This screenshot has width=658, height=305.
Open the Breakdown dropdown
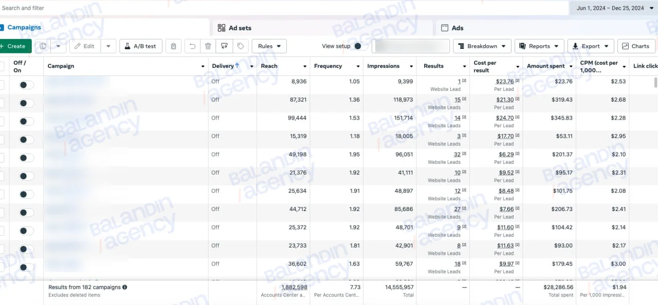point(482,46)
